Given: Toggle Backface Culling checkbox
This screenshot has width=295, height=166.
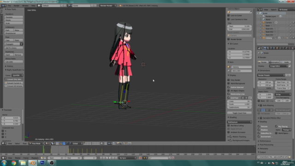Looking at the screenshot, I should point(229,125).
